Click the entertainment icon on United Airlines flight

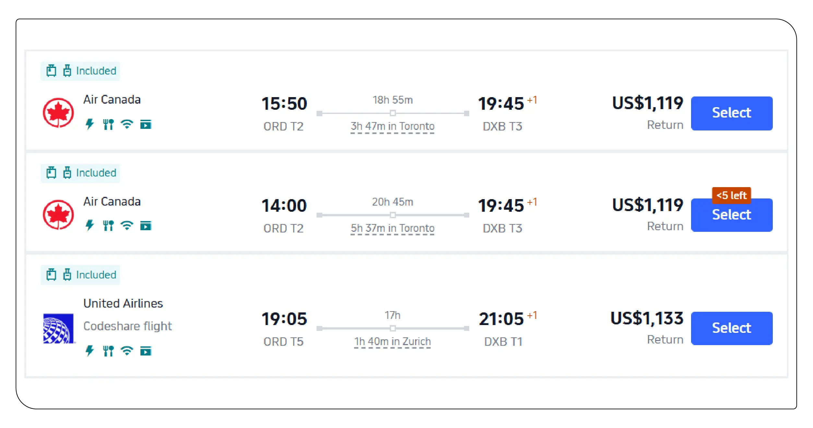[x=146, y=351]
